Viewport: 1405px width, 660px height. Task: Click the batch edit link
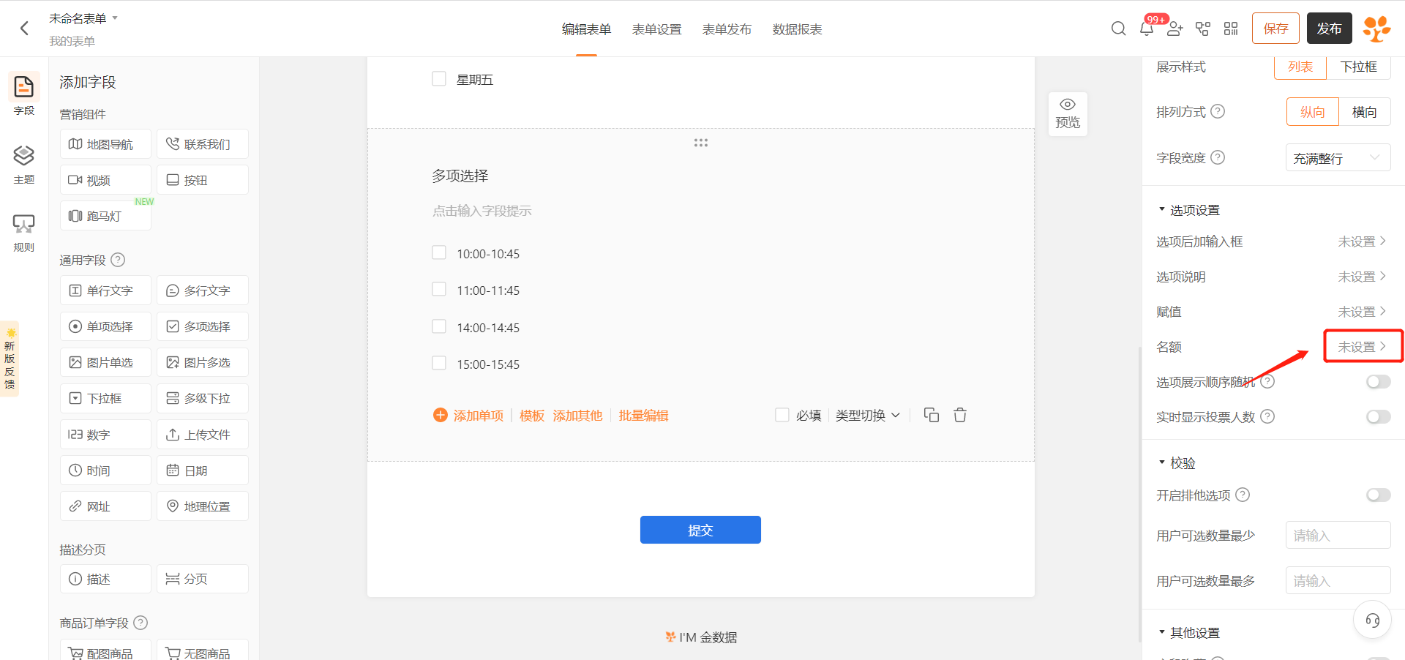(x=643, y=416)
